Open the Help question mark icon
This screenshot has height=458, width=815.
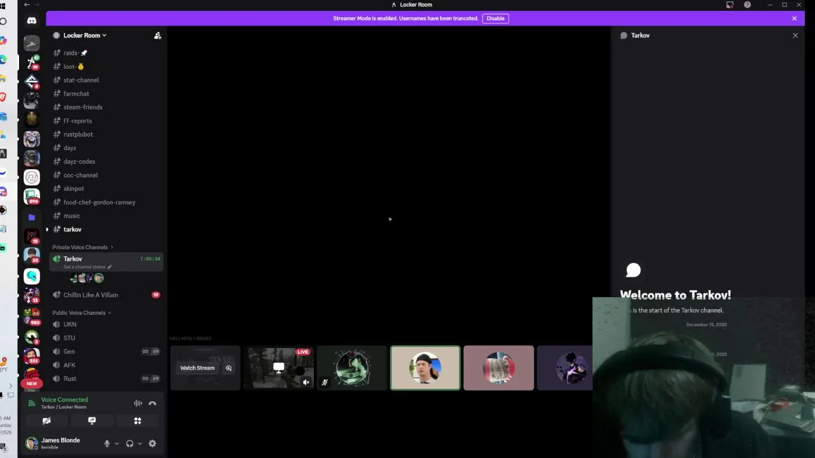point(747,4)
